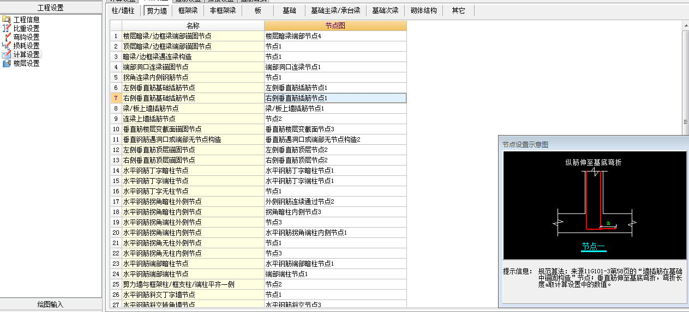Screen dimensions: 689x312
Task: Select row 水平钢筋拐角暗柱外侧节点
Action: (193, 201)
